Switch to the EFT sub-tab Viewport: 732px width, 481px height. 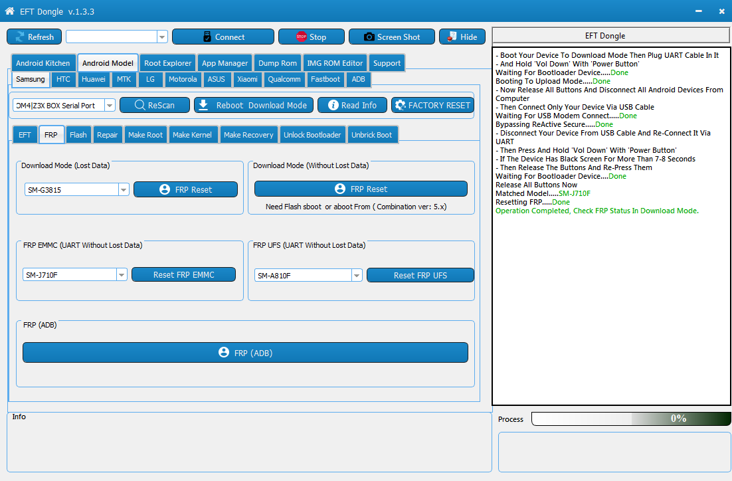pyautogui.click(x=25, y=135)
